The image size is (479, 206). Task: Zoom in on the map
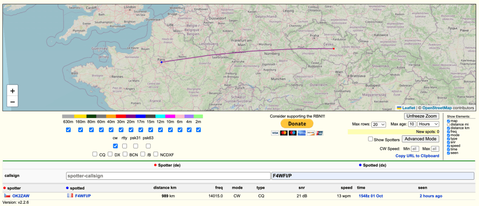12,90
